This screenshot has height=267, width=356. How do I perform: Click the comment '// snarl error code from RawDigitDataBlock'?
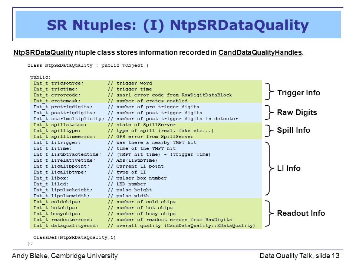[170, 95]
